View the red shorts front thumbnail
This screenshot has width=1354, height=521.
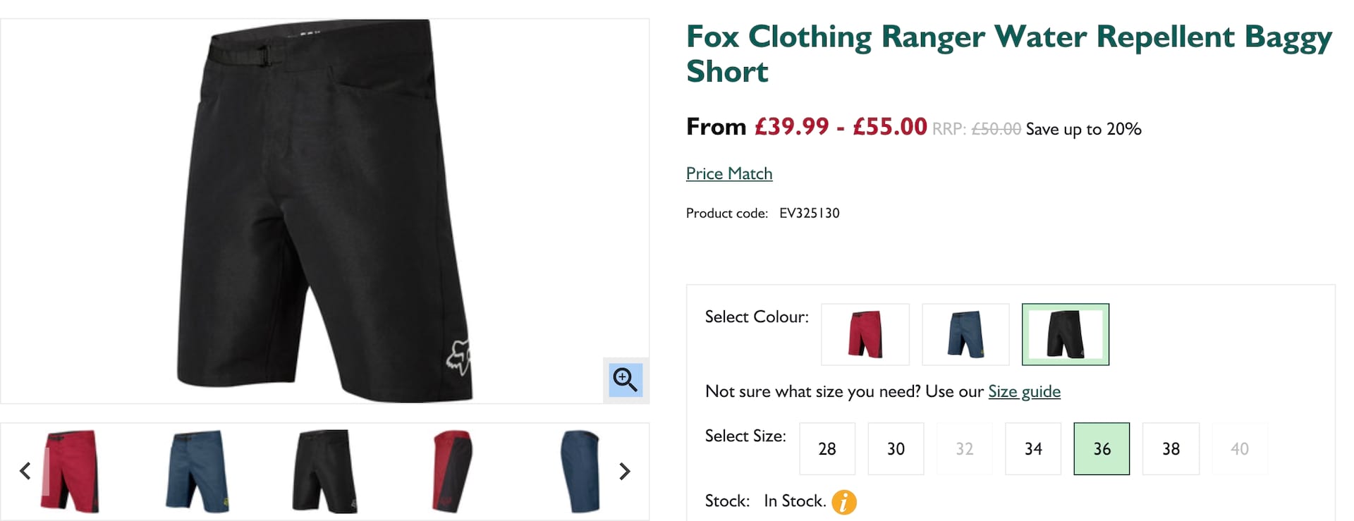70,471
